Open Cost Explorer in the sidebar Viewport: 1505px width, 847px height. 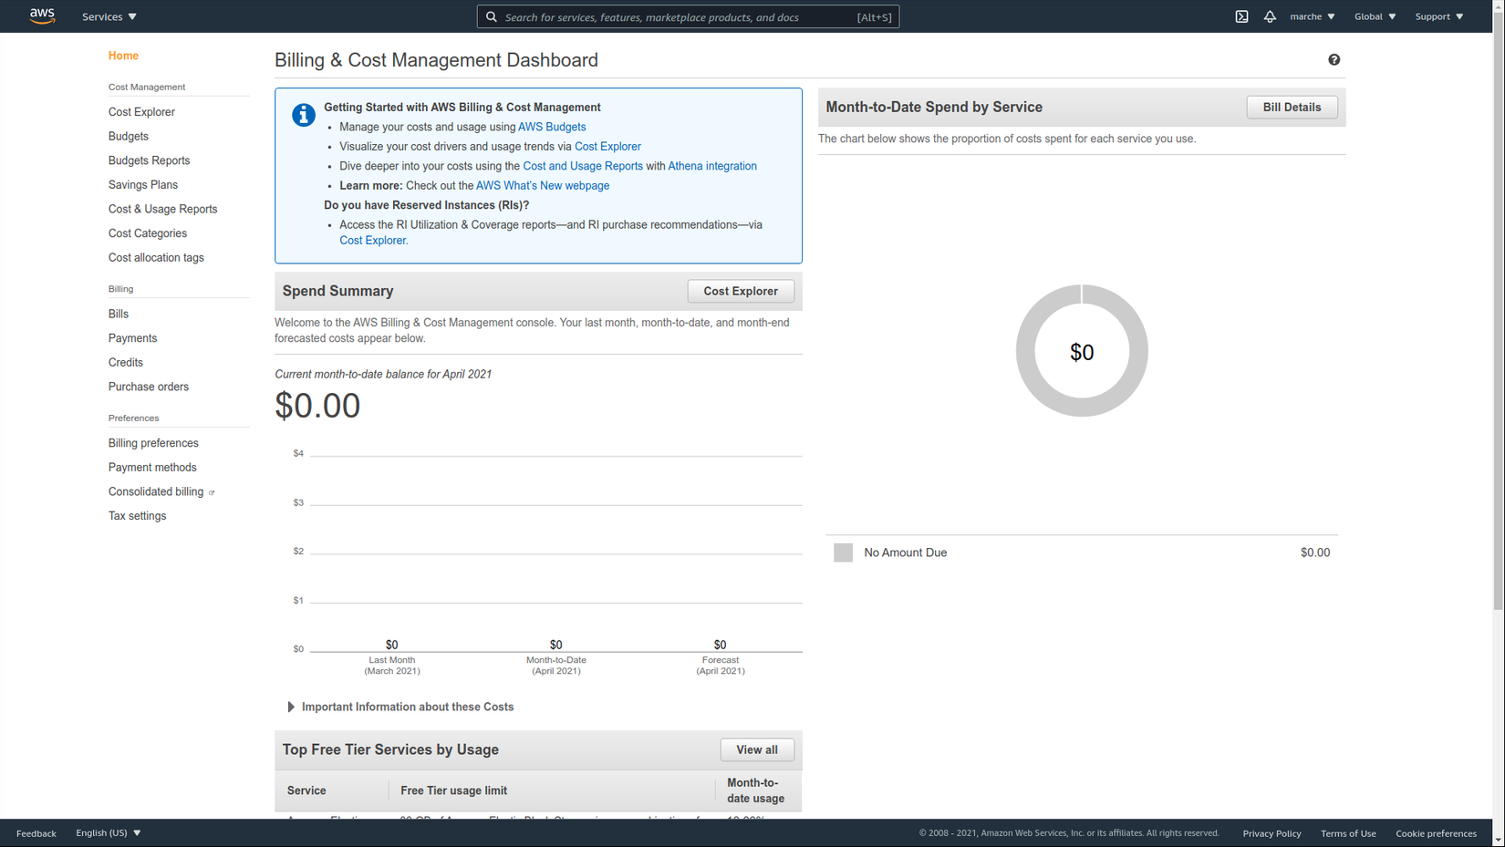click(x=141, y=112)
